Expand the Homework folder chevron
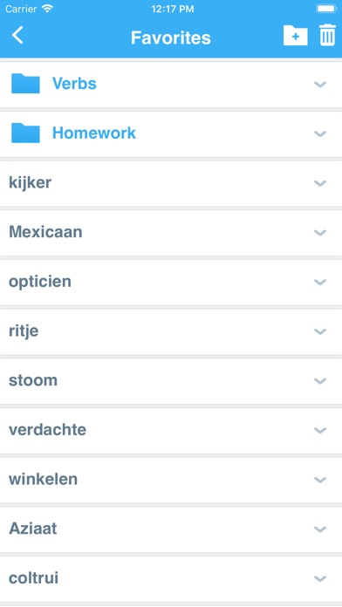 (x=320, y=133)
